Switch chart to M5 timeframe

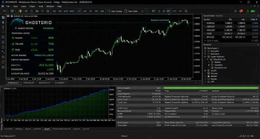(60, 11)
